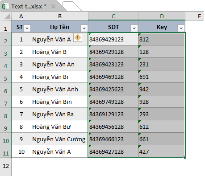Open a new blank workbook tab
This screenshot has height=176, width=205.
coord(72,6)
